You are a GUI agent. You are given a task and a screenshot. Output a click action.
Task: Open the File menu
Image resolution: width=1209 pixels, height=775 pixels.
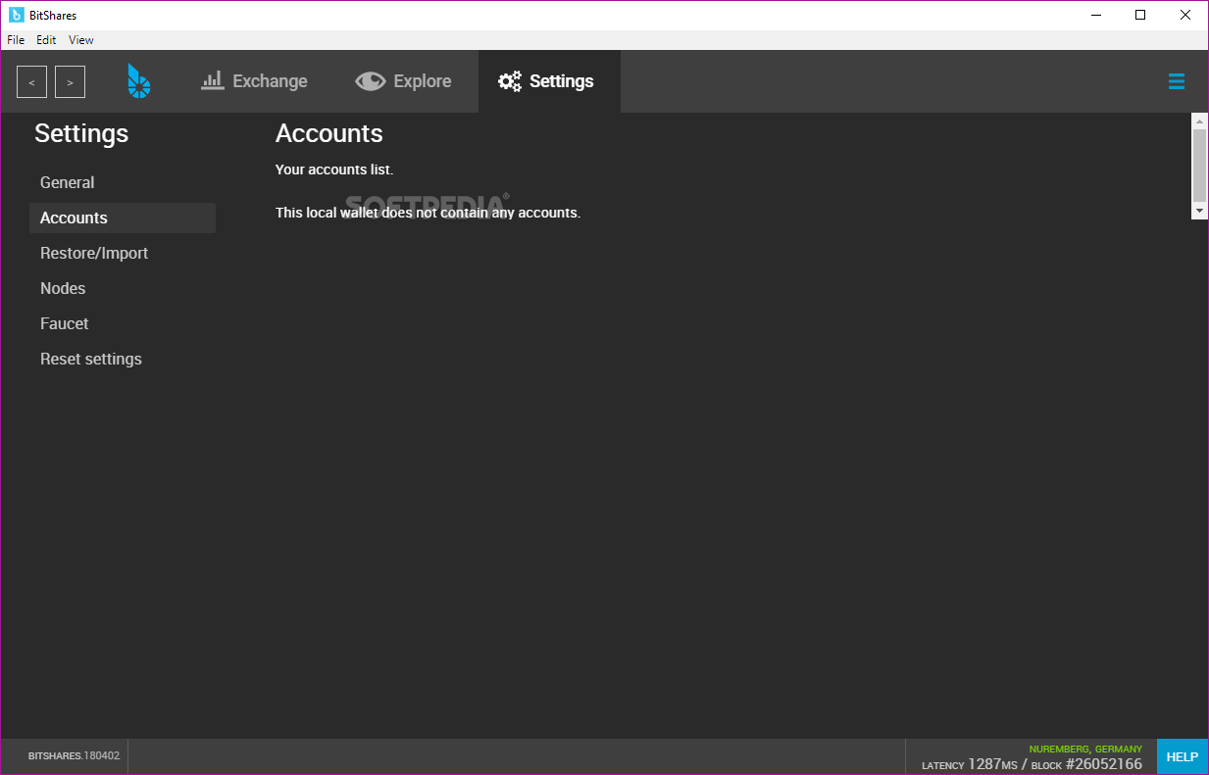[x=16, y=40]
